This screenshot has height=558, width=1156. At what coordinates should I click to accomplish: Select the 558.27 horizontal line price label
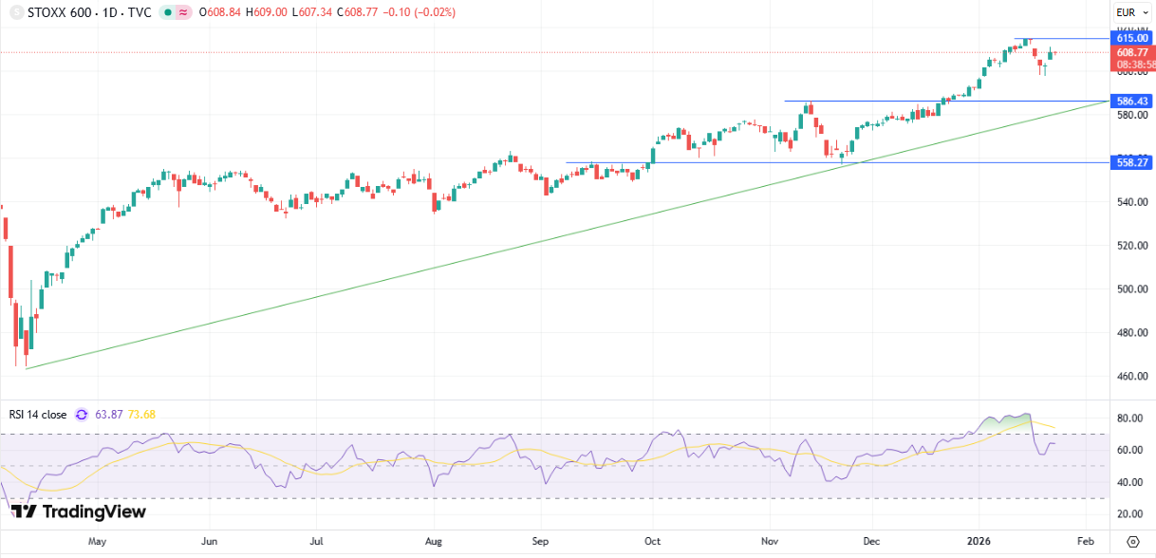click(x=1132, y=162)
